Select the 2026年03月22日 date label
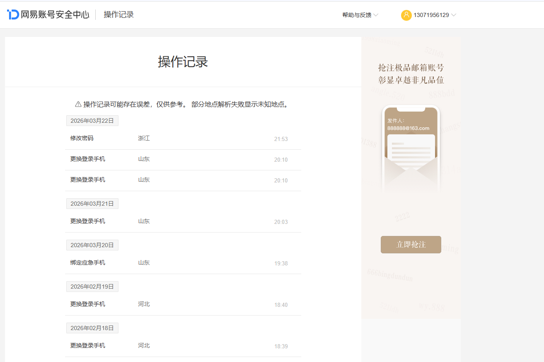This screenshot has height=362, width=544. (92, 121)
